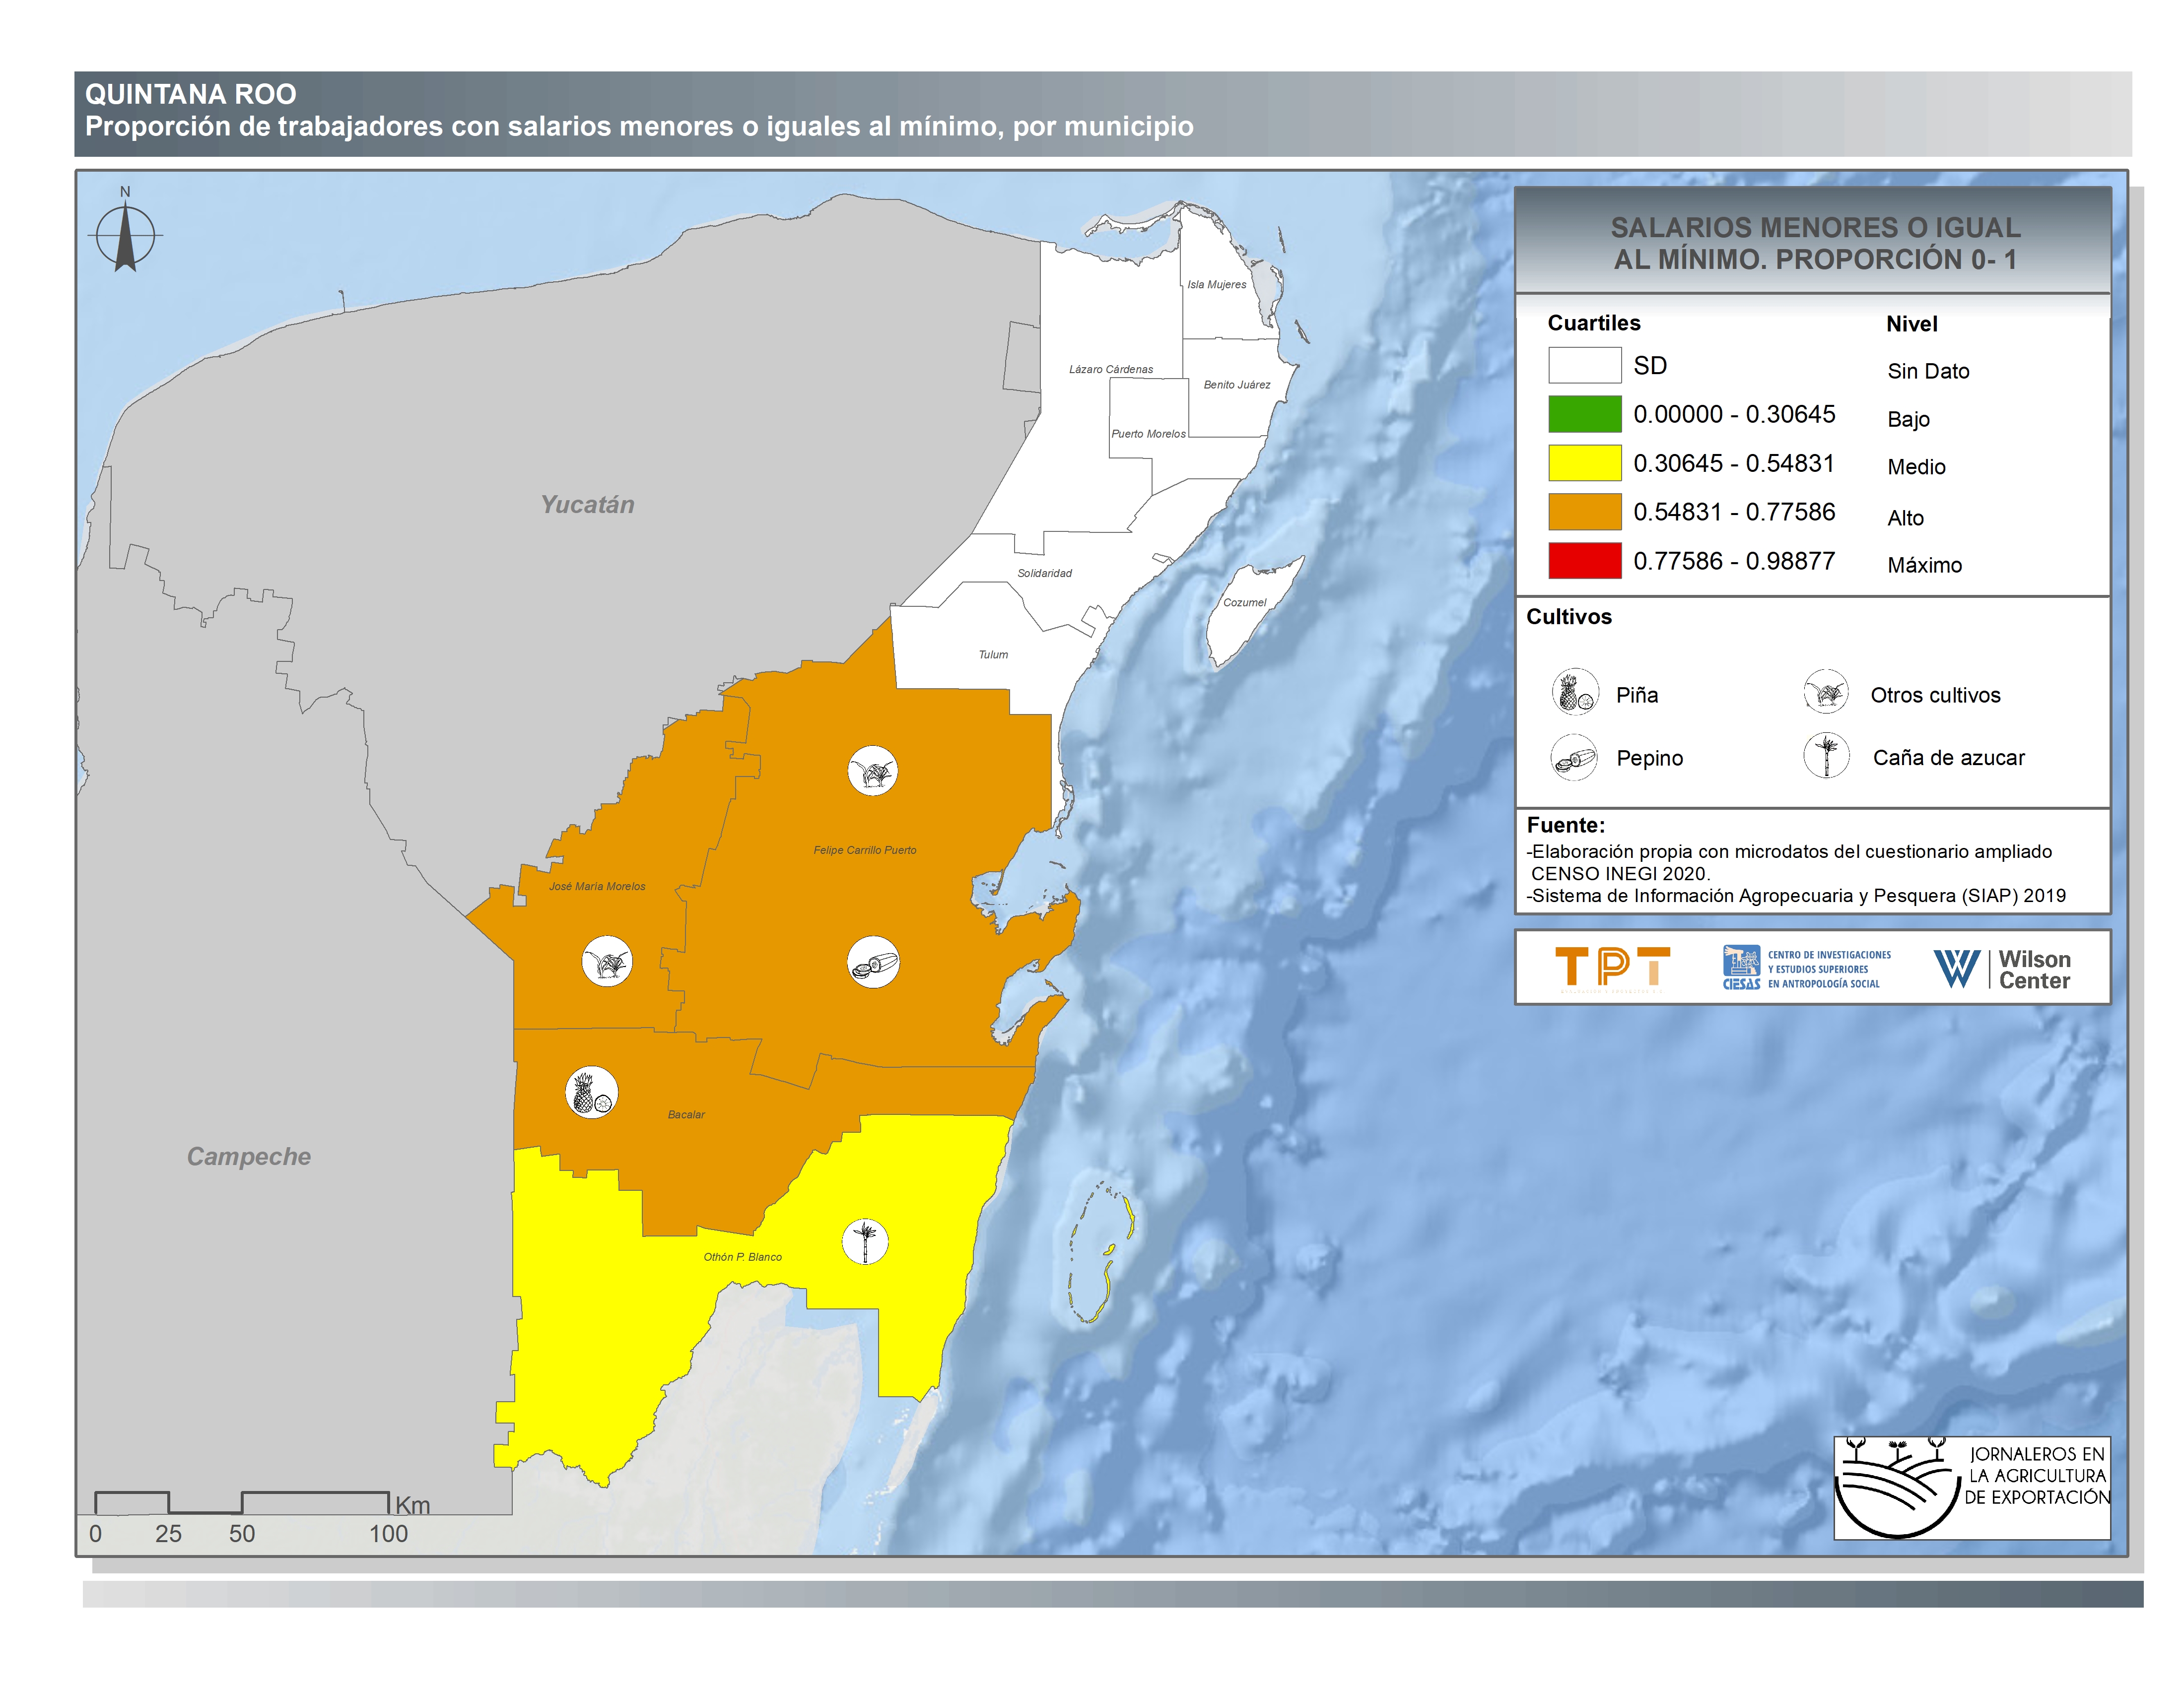The image size is (2184, 1687).
Task: Click the cucumber icon on Felipe Carrillo Puerto
Action: click(x=873, y=963)
